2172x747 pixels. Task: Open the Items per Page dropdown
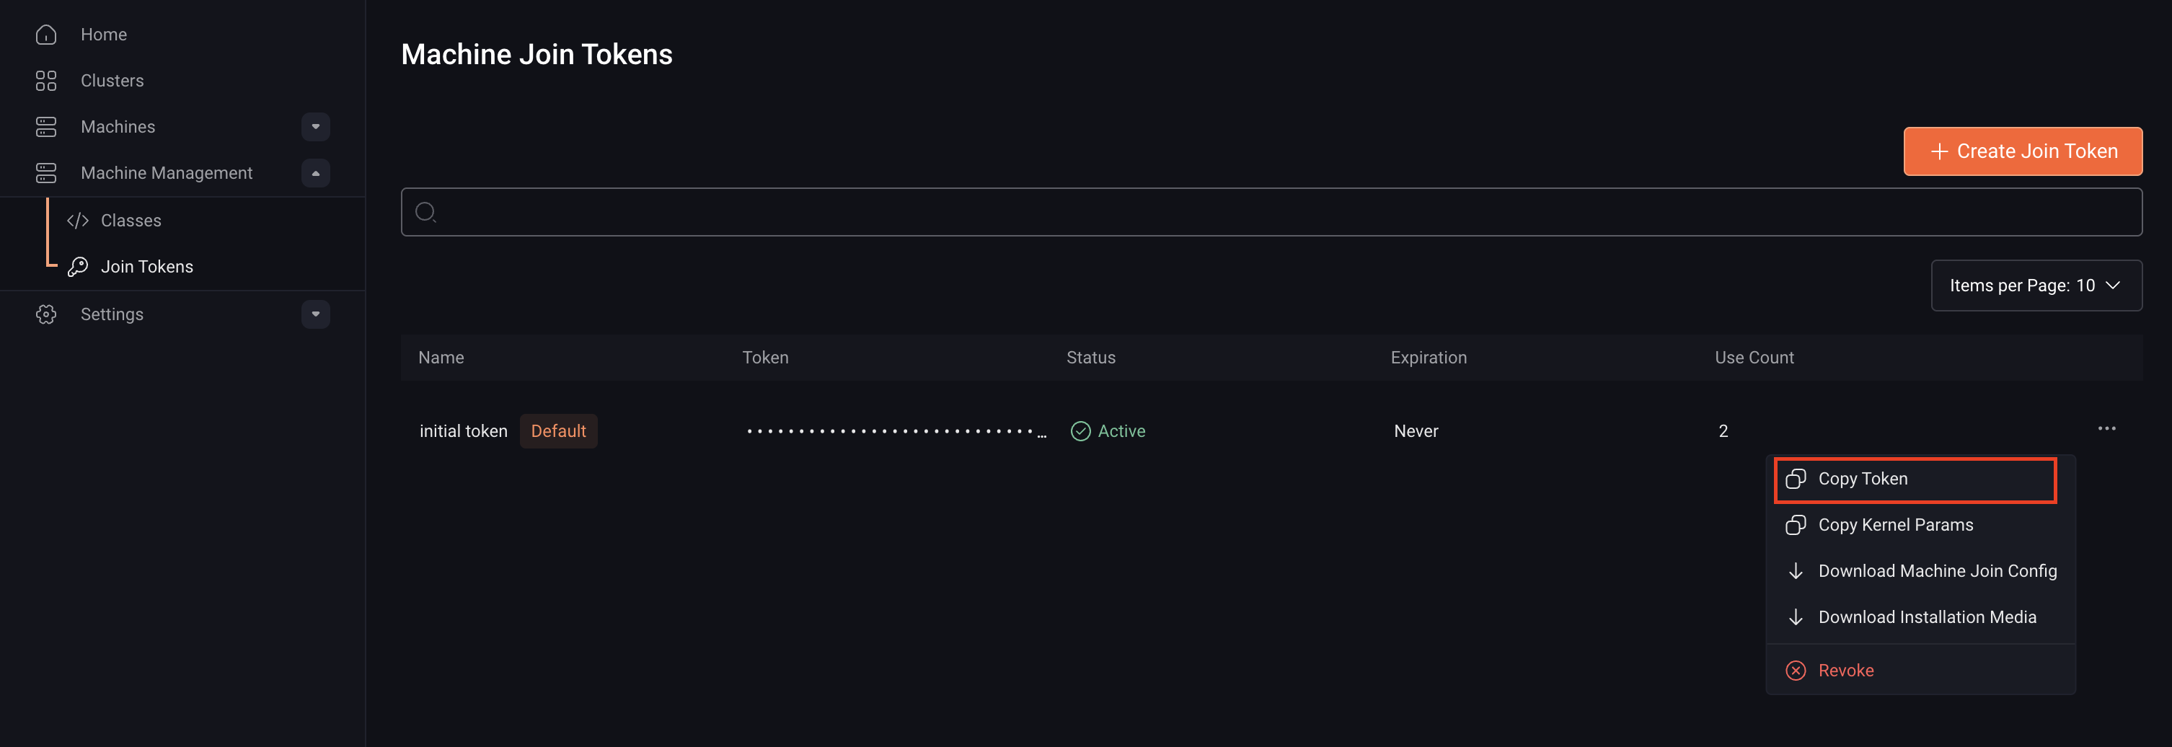(2037, 285)
